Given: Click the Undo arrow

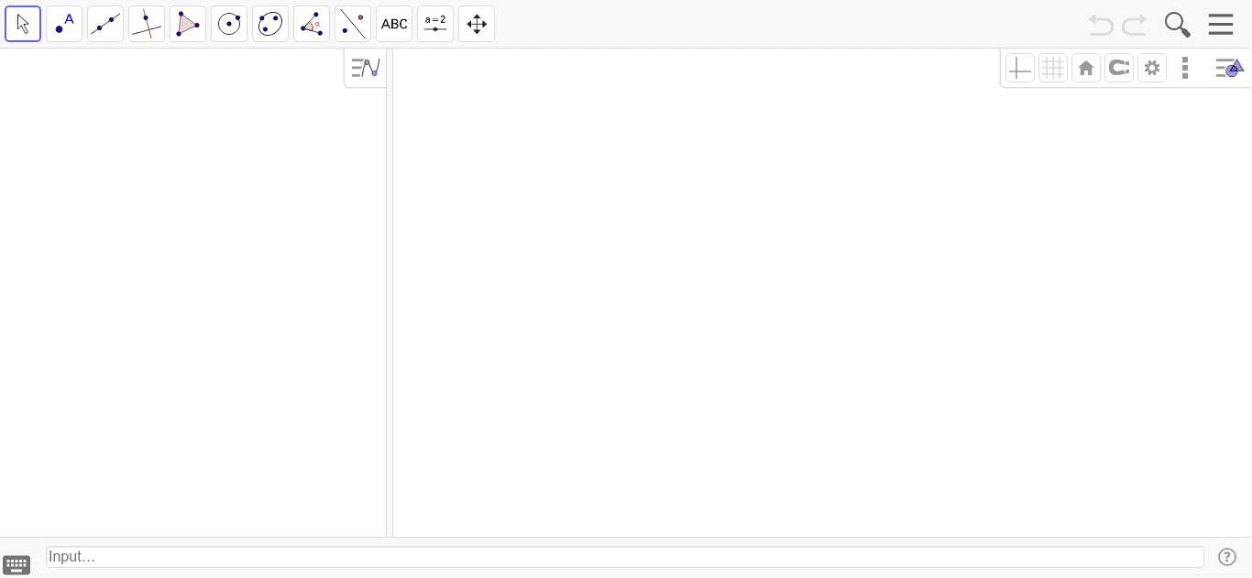Looking at the screenshot, I should tap(1101, 25).
